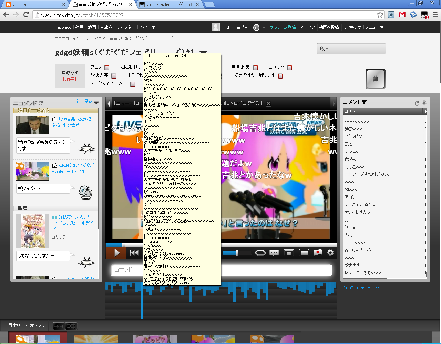Open player settings gear icon

click(330, 253)
